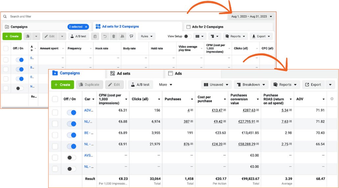Click the Duplicate button
The height and width of the screenshot is (188, 339).
pyautogui.click(x=89, y=84)
